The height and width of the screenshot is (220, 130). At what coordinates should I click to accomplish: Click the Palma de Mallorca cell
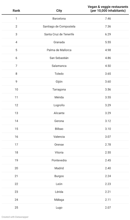click(59, 50)
